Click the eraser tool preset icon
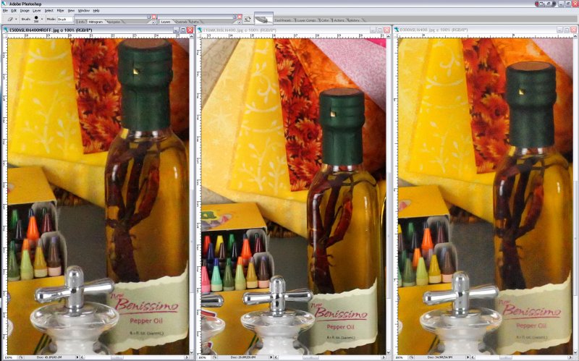Screen dimensions: 579x361 [x=10, y=20]
